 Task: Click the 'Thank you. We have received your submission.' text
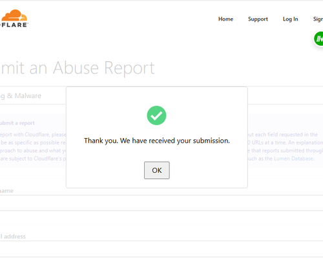(x=157, y=141)
